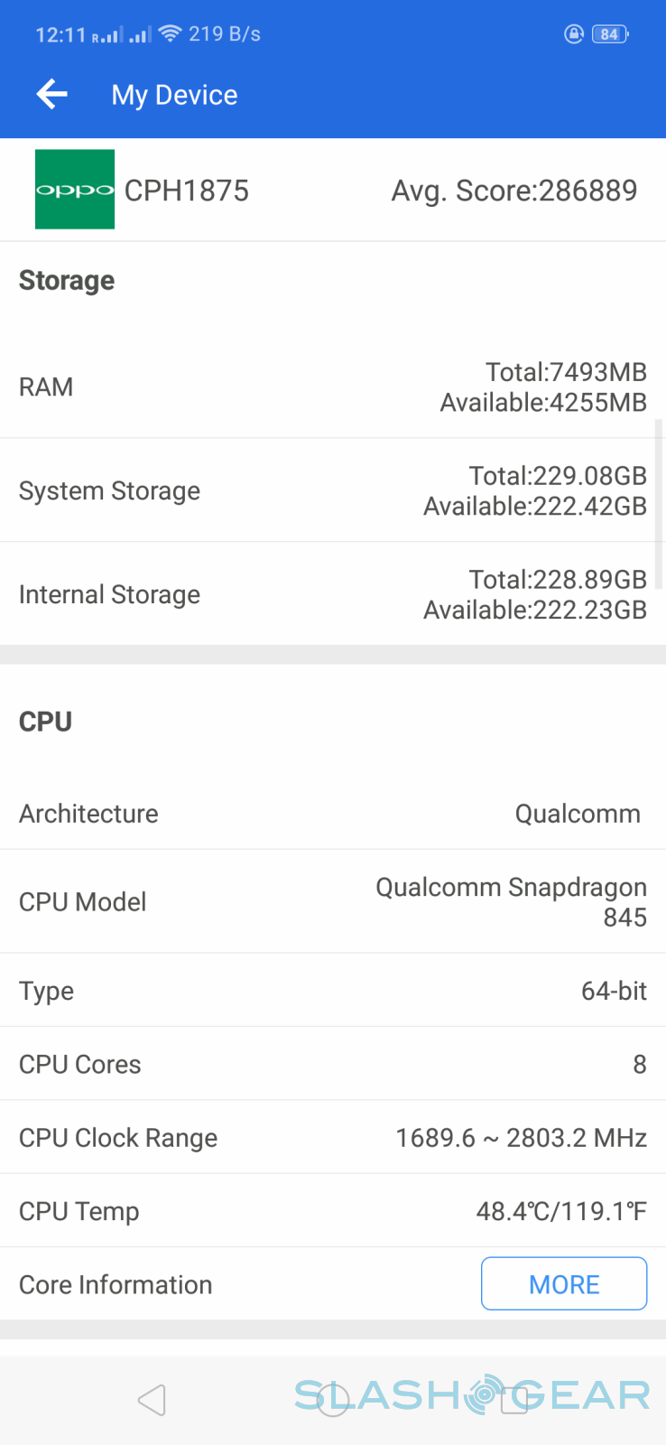Tap the green OPPO logo
This screenshot has width=666, height=1445.
tap(75, 190)
